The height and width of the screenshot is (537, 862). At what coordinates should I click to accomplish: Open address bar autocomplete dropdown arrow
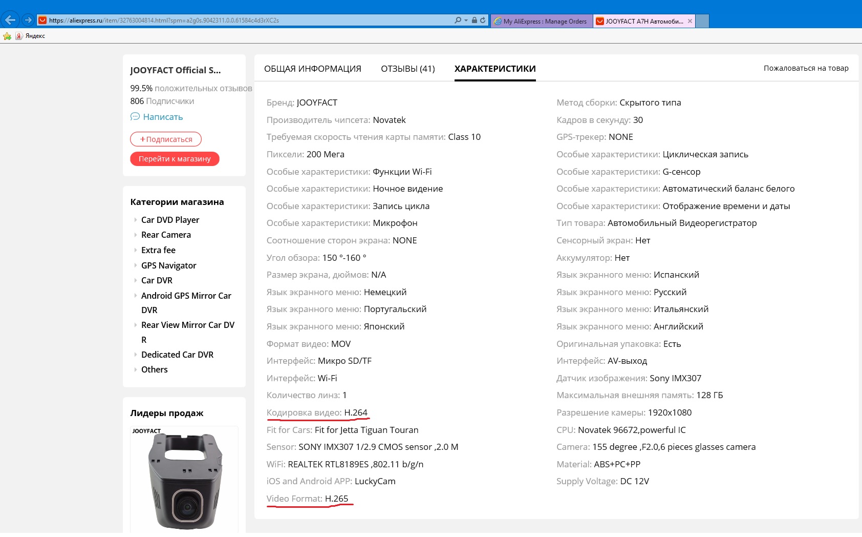click(466, 20)
